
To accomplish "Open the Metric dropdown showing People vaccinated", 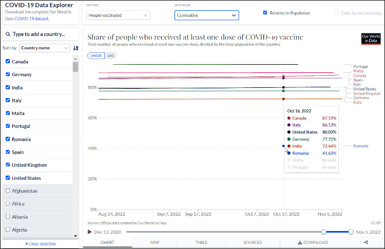I will click(x=118, y=15).
